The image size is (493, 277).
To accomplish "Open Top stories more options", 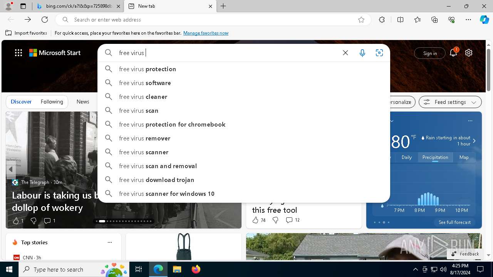I will click(110, 242).
